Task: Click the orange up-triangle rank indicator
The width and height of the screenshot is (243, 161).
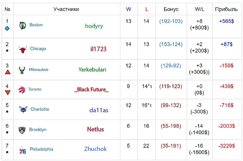Action: 7,72
